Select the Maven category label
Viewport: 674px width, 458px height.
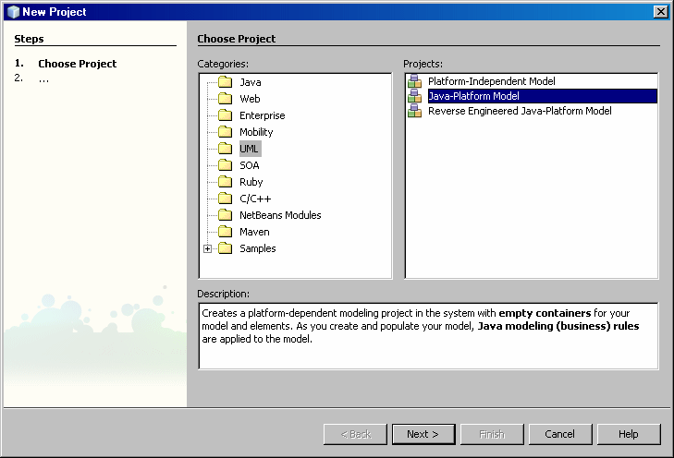coord(254,232)
